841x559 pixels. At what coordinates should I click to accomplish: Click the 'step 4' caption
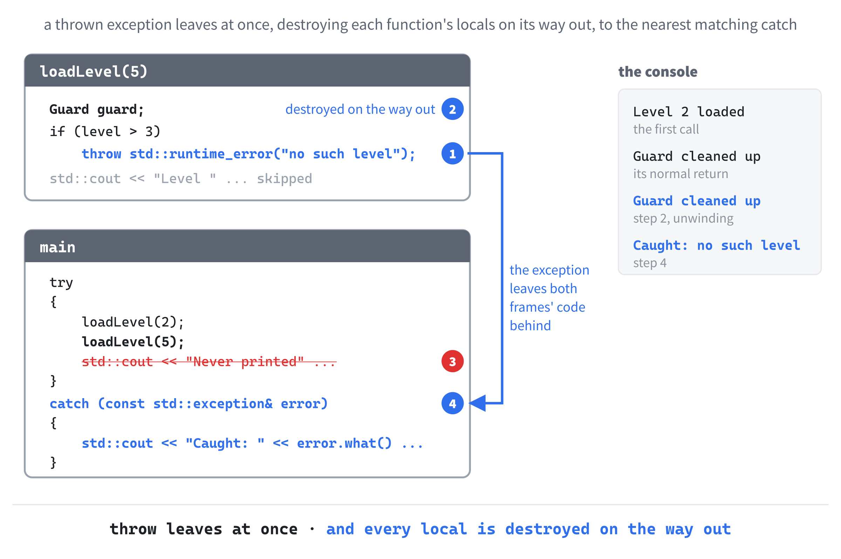pyautogui.click(x=650, y=263)
